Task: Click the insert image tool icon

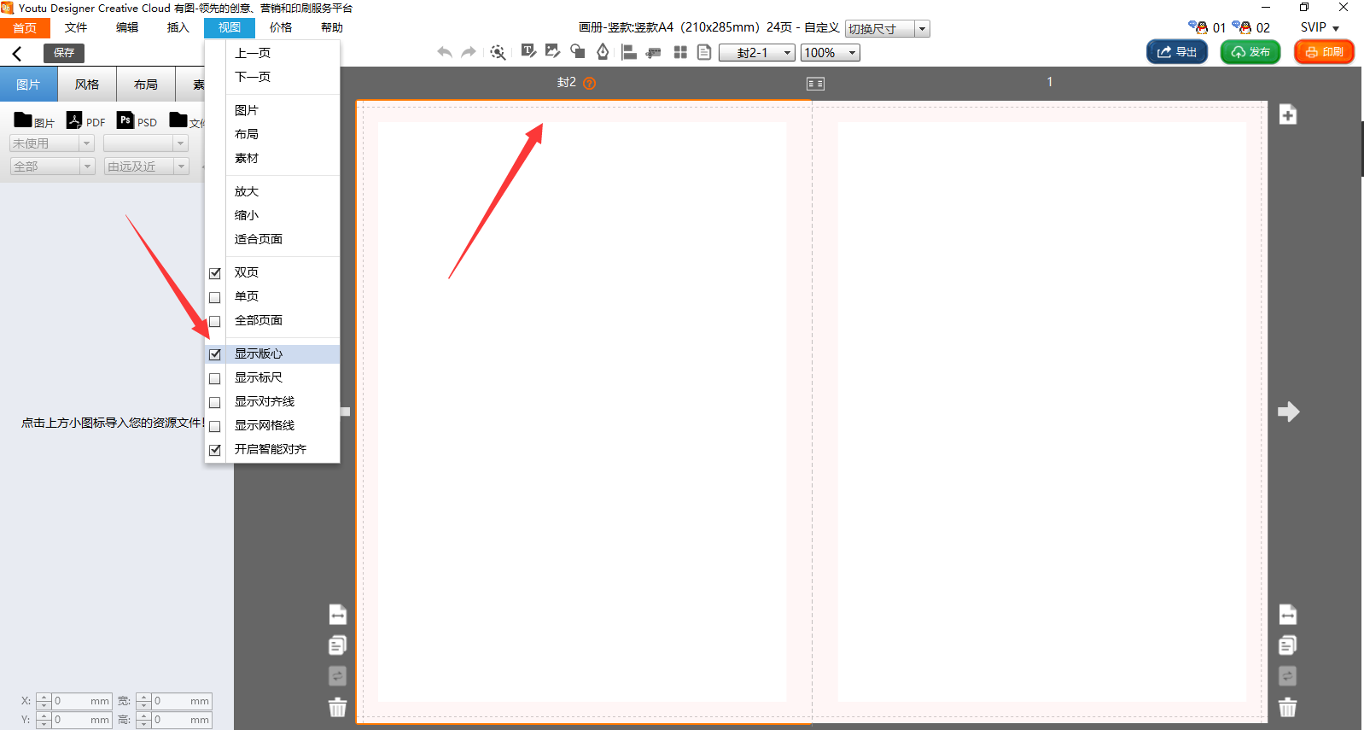Action: point(552,51)
